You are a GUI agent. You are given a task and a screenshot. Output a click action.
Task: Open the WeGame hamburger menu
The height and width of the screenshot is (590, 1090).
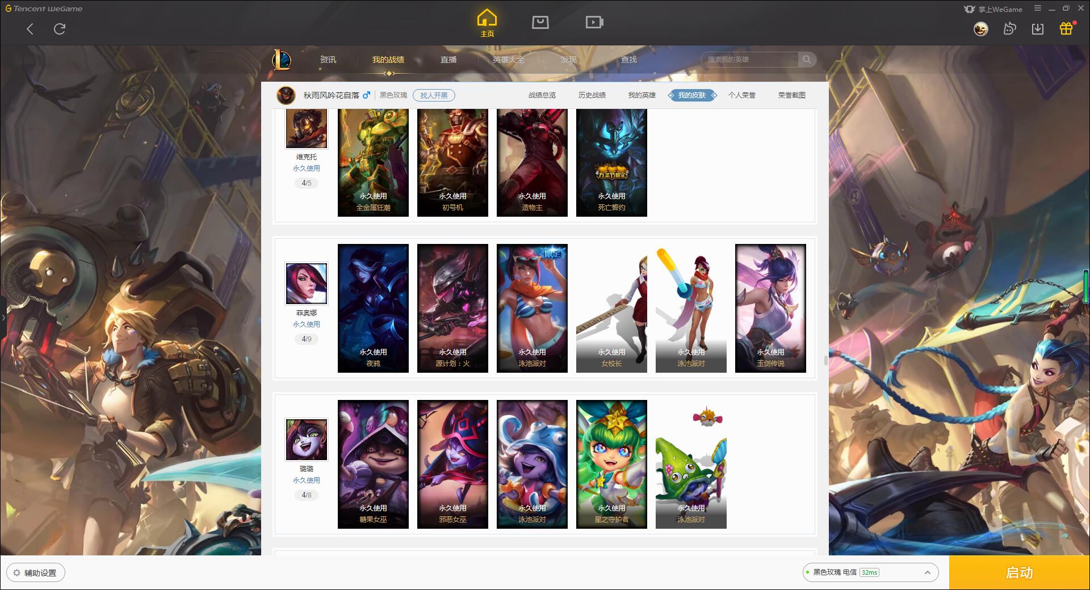pos(1038,9)
